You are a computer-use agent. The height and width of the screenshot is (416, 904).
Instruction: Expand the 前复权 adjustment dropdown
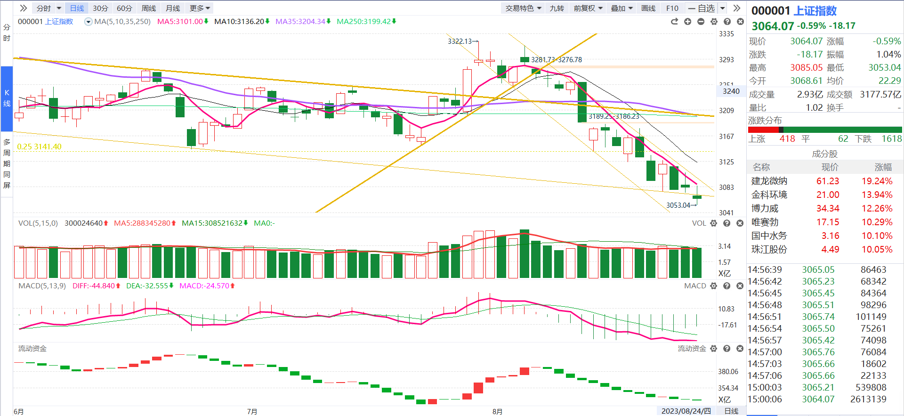[588, 8]
